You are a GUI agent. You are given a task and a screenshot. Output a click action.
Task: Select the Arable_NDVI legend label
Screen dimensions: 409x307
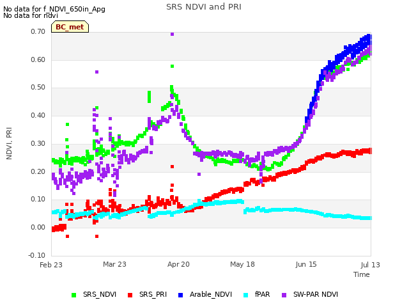[211, 294]
